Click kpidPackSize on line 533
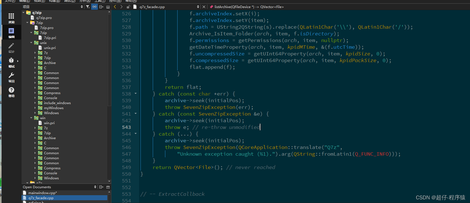The image size is (470, 203). pyautogui.click(x=358, y=60)
